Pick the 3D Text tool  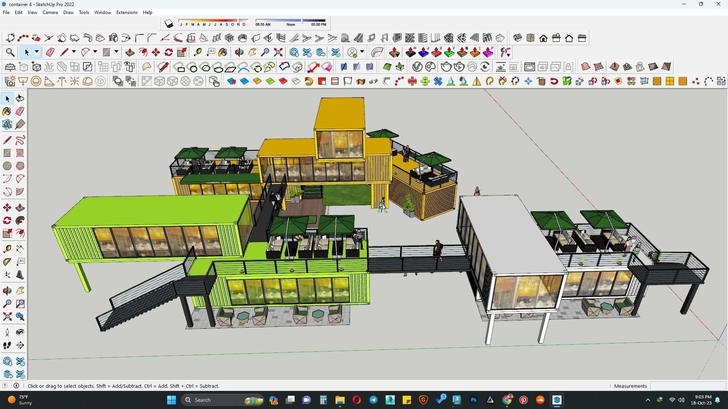tap(20, 275)
